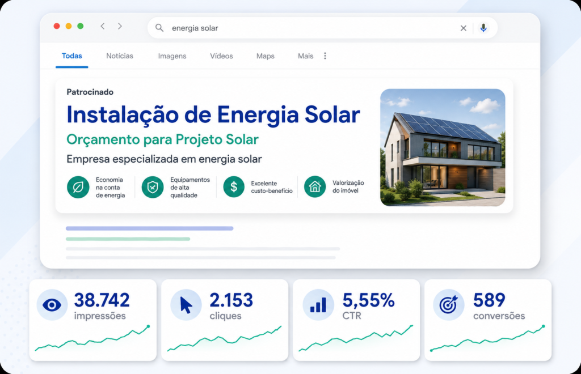The height and width of the screenshot is (374, 581).
Task: Go back with the left arrow
Action: click(x=103, y=26)
